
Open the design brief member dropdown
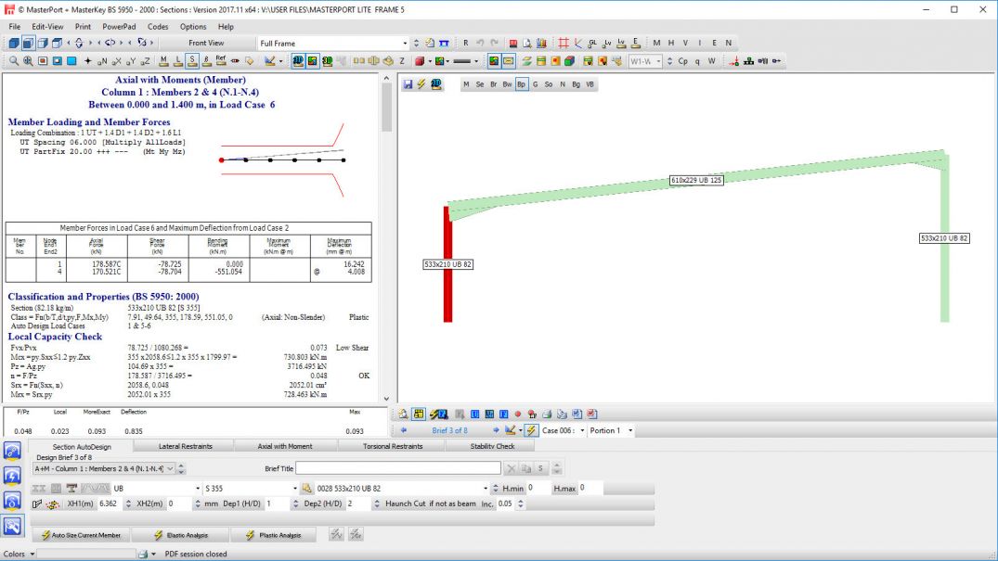click(x=169, y=469)
